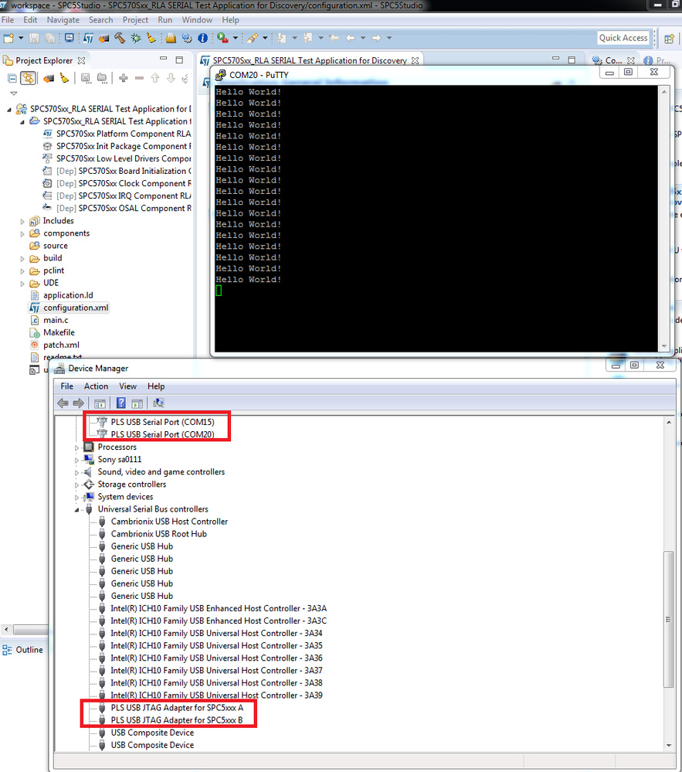Select PLS USB Serial Port (COM15) device
Image resolution: width=682 pixels, height=772 pixels.
coord(162,422)
